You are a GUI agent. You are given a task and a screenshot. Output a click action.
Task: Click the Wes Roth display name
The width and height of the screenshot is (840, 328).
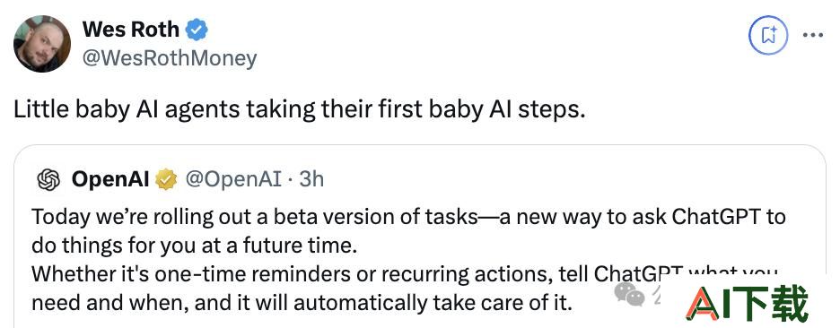point(131,30)
